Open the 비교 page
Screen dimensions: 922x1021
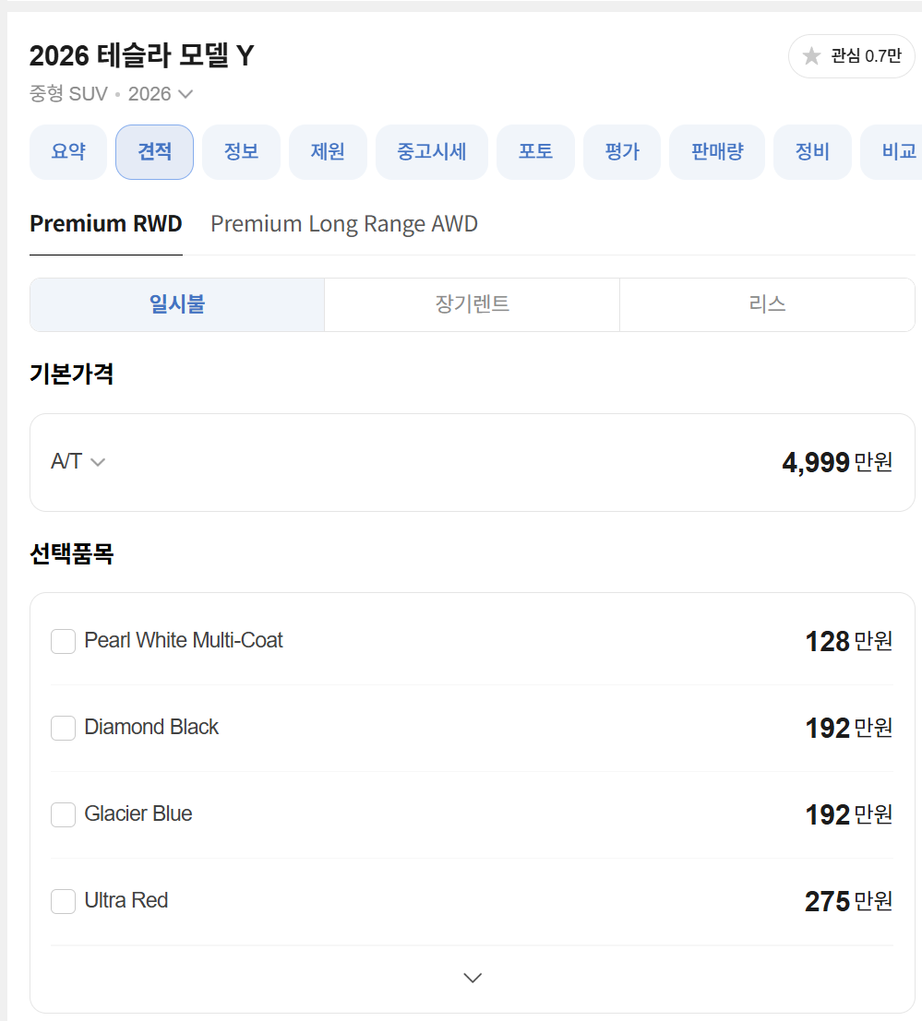tap(894, 151)
